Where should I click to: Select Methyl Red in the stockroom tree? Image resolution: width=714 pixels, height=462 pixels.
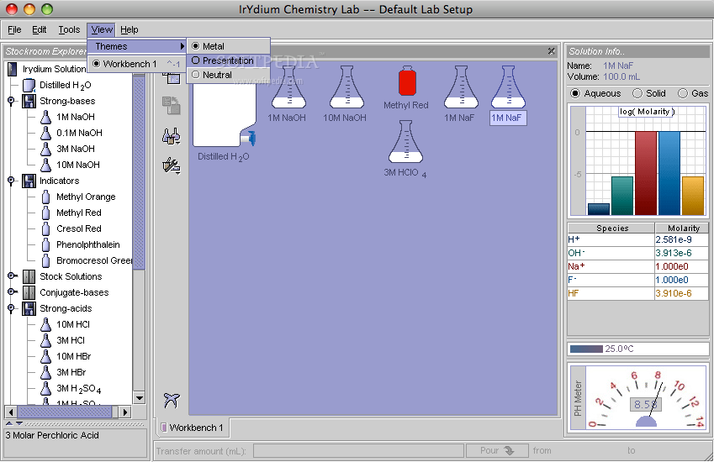click(79, 213)
